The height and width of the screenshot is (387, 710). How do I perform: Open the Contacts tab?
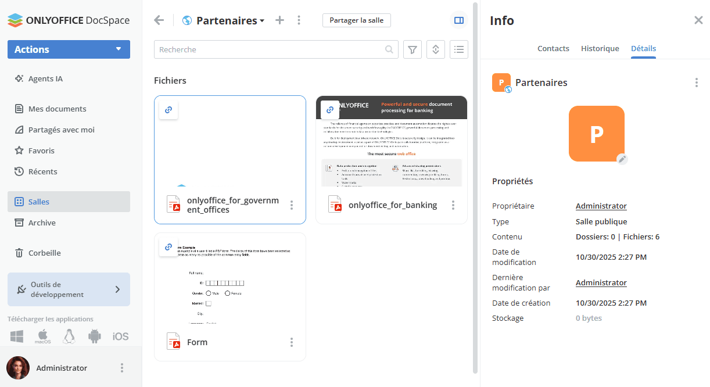click(553, 49)
